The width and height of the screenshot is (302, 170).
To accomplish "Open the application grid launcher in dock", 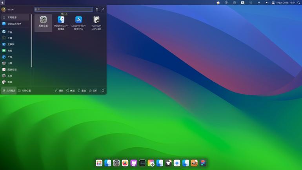I will pyautogui.click(x=99, y=163).
